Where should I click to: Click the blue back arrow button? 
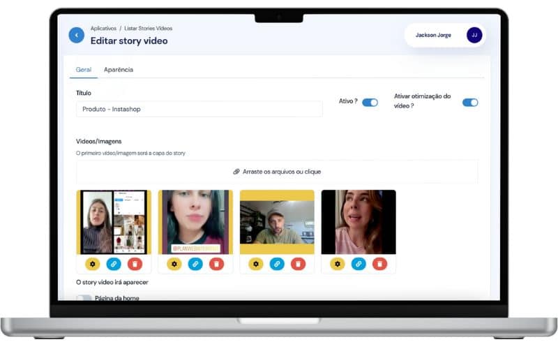click(x=77, y=35)
